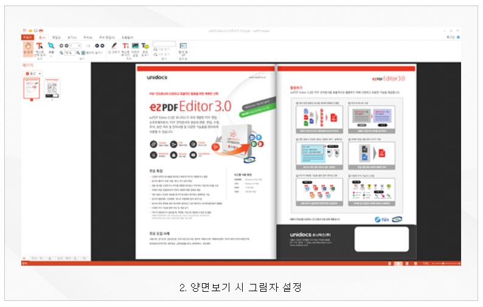The height and width of the screenshot is (307, 483).
Task: Click the find previous button
Action: click(161, 55)
